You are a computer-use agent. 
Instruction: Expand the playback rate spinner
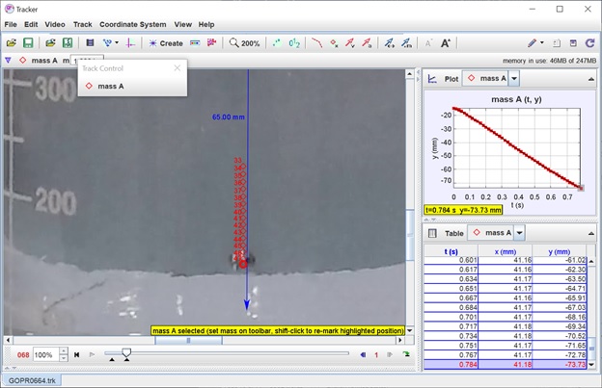[64, 354]
